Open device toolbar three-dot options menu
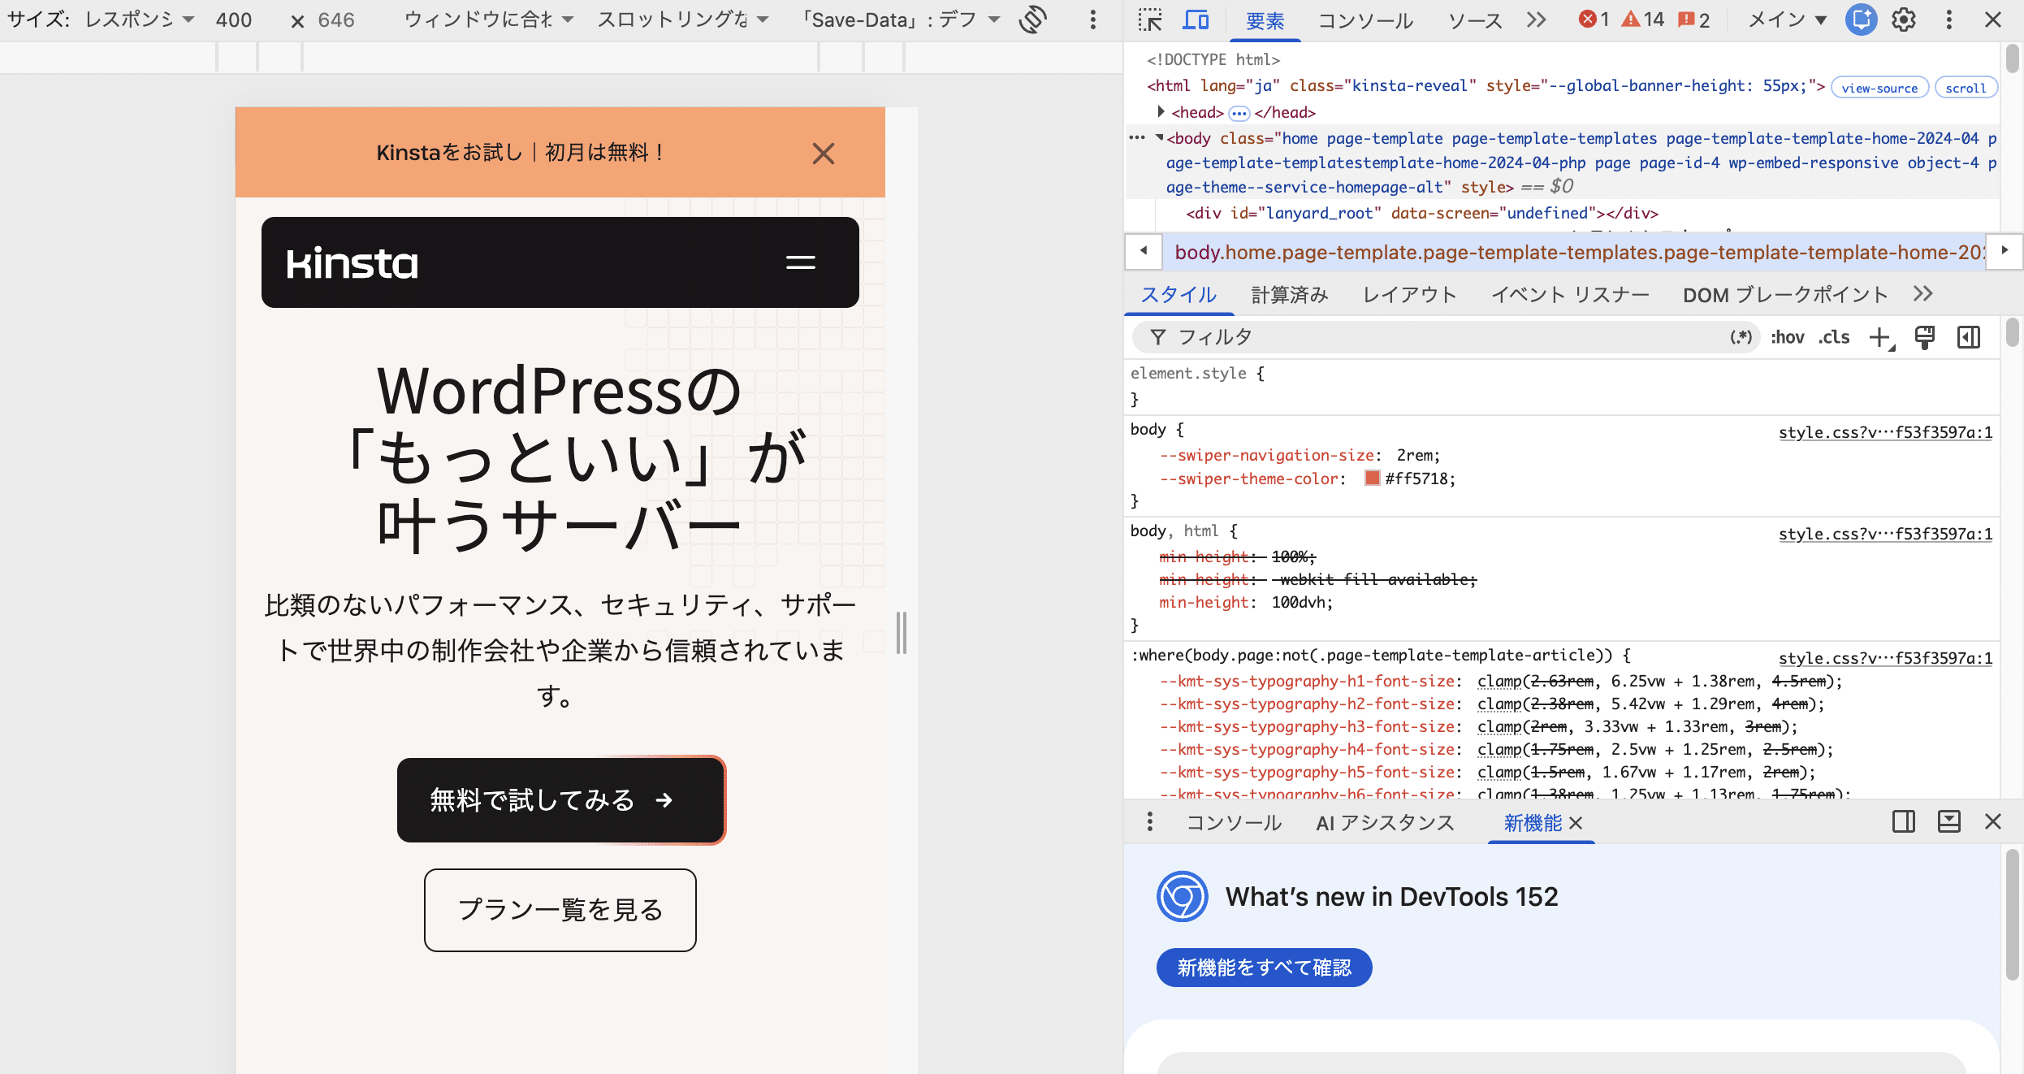Viewport: 2024px width, 1074px height. [x=1093, y=19]
